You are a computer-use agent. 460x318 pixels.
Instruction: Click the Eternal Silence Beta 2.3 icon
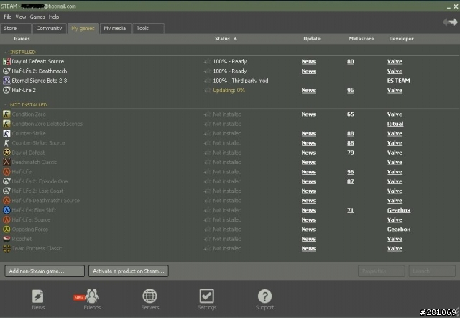coord(6,81)
